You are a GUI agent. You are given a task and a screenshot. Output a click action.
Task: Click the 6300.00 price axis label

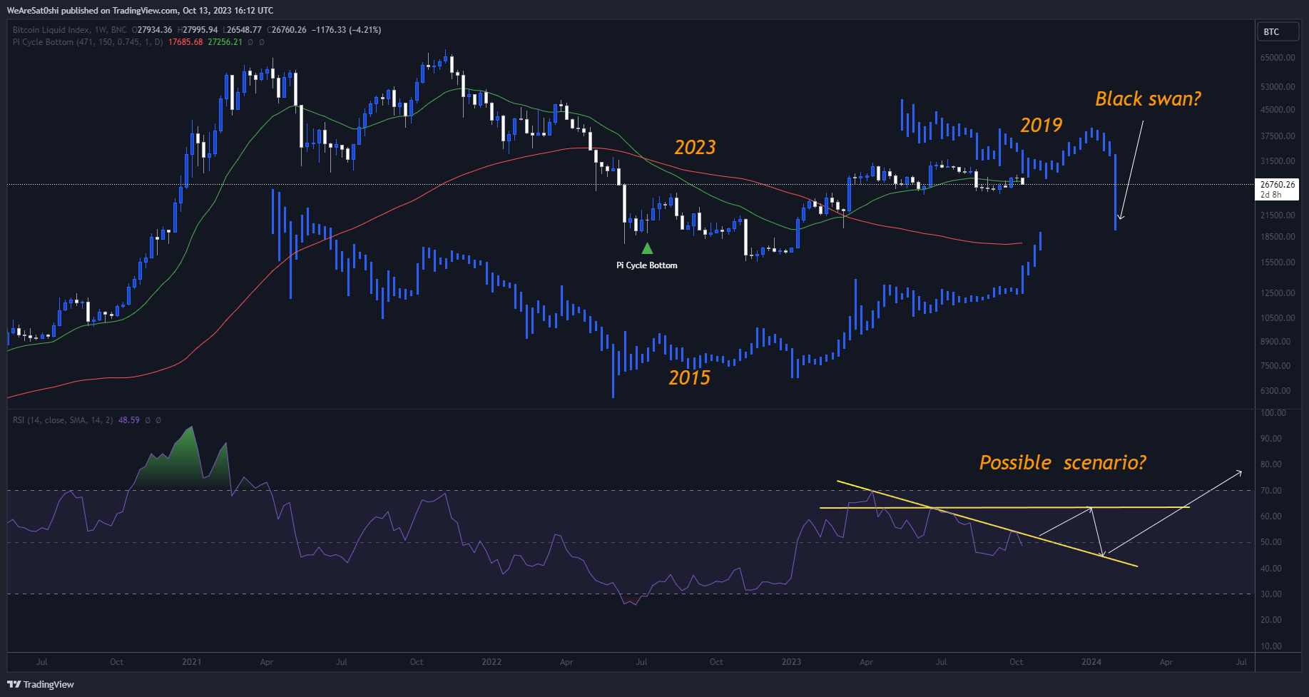(1275, 391)
